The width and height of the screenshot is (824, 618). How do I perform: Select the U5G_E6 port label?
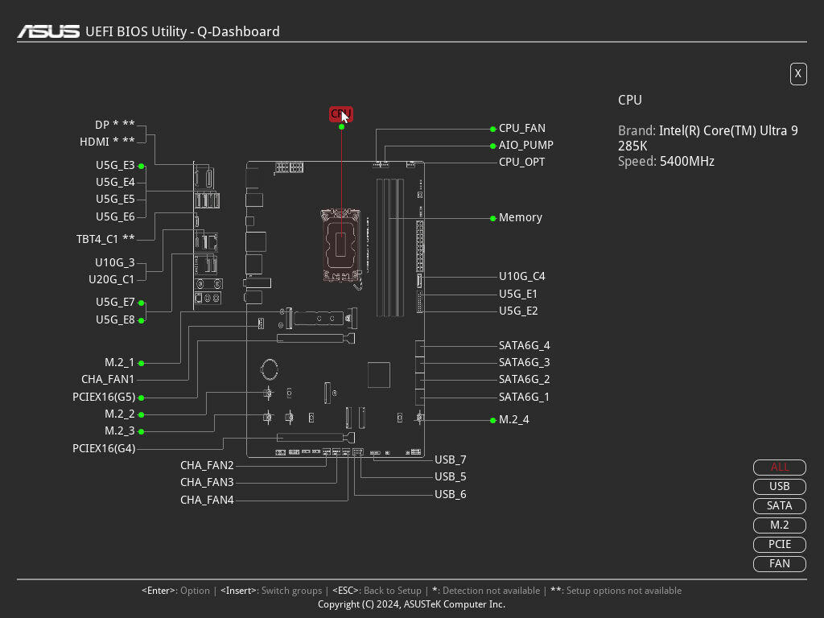point(115,216)
